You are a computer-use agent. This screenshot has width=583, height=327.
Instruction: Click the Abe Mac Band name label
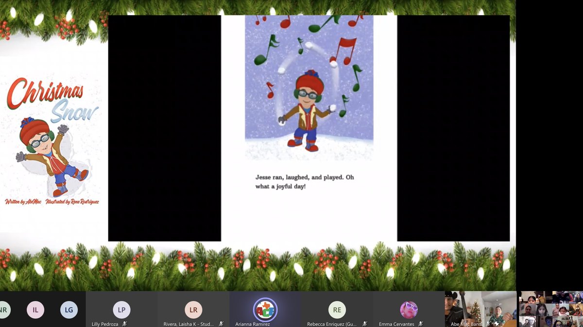pyautogui.click(x=467, y=324)
